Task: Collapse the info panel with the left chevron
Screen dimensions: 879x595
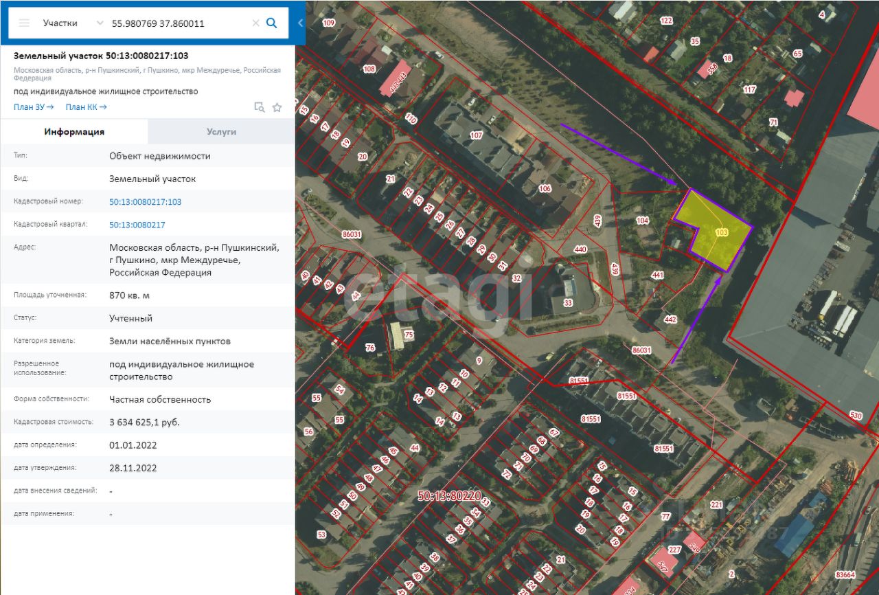Action: pyautogui.click(x=300, y=23)
